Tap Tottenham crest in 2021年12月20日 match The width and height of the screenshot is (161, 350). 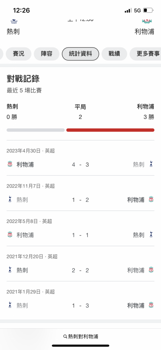click(x=9, y=270)
